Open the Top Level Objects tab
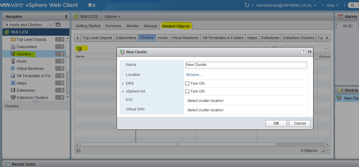The height and width of the screenshot is (167, 359). (x=97, y=38)
